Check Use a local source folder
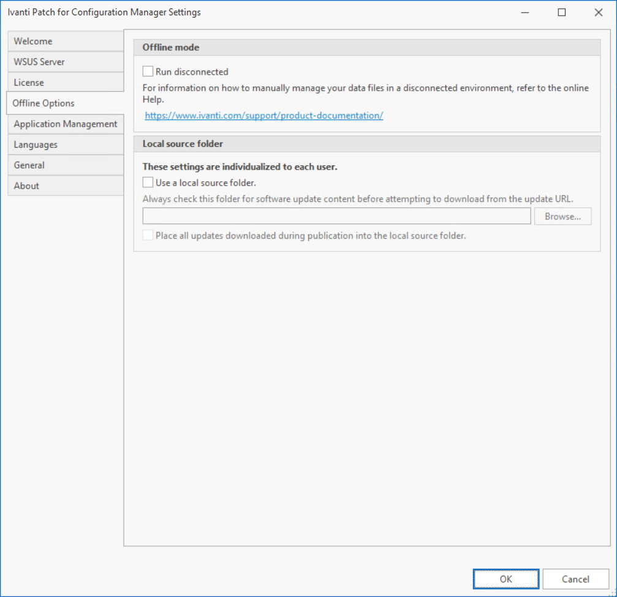 148,182
